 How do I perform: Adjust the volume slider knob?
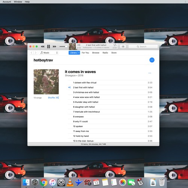point(66,47)
